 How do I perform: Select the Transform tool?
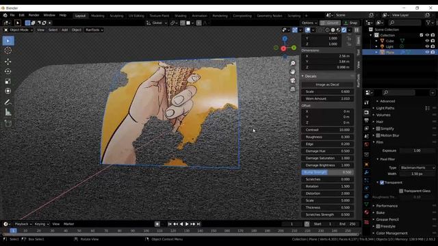click(8, 91)
